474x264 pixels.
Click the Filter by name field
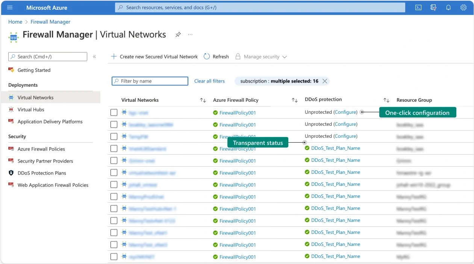[150, 81]
